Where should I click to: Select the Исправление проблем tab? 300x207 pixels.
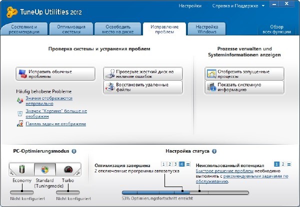[x=164, y=29]
